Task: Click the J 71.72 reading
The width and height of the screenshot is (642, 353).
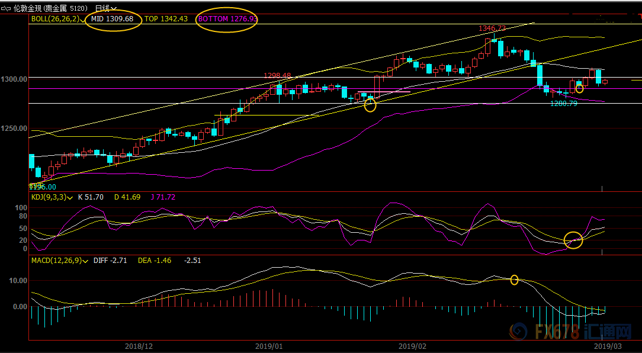Action: point(162,197)
